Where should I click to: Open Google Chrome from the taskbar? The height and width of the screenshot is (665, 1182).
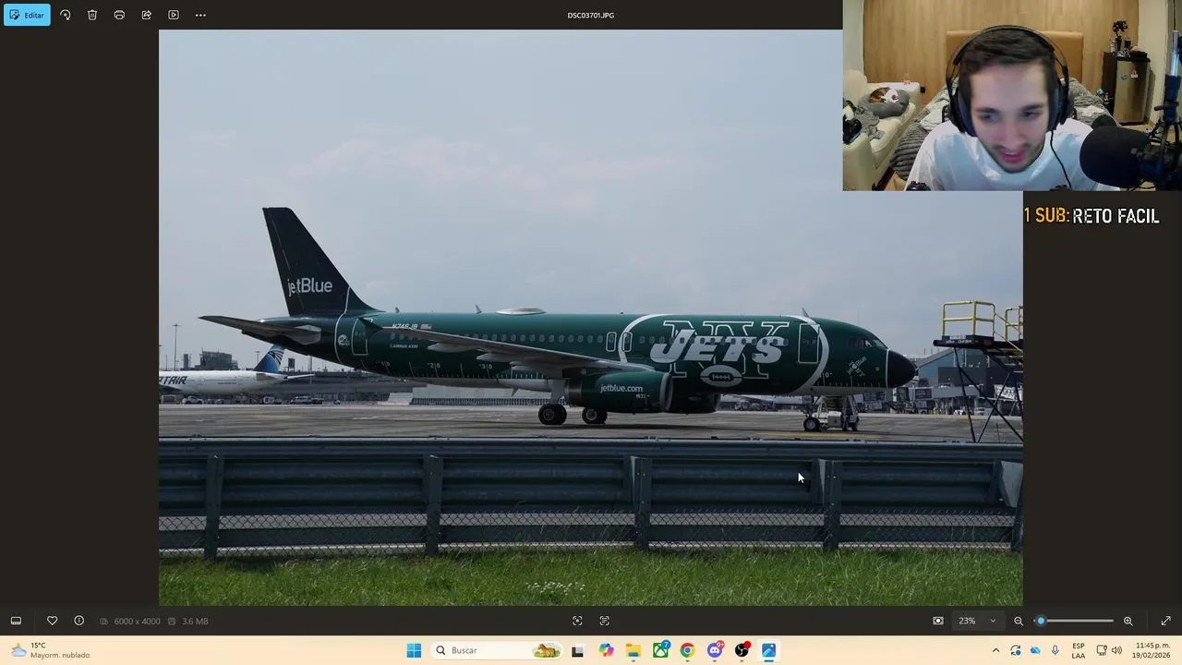(x=687, y=650)
